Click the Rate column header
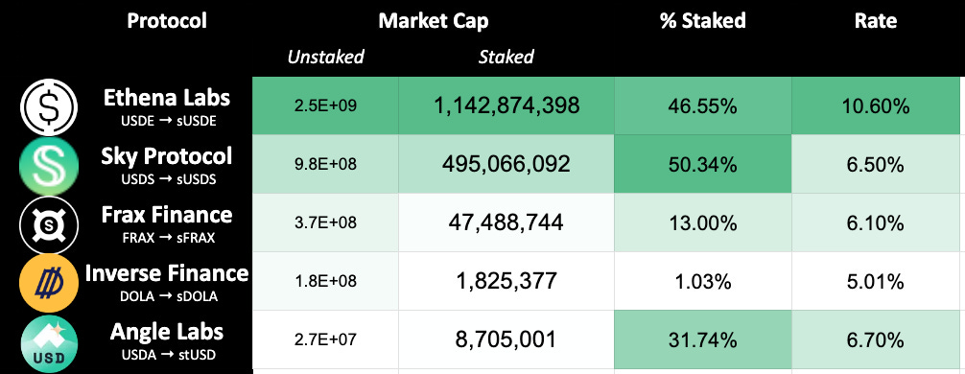This screenshot has width=965, height=374. click(x=876, y=21)
